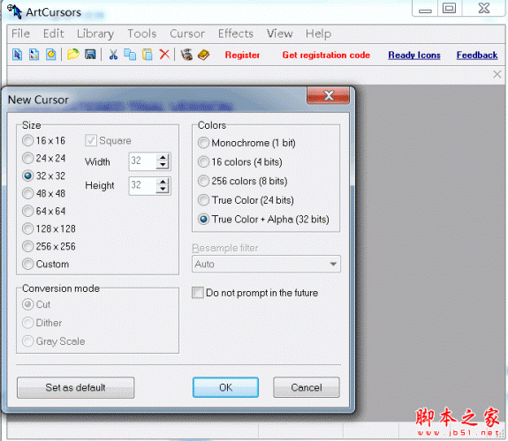
Task: Select Cut conversion mode
Action: point(36,304)
